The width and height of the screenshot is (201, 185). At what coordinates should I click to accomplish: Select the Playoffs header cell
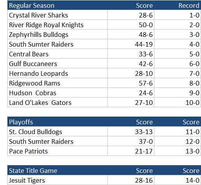point(58,122)
